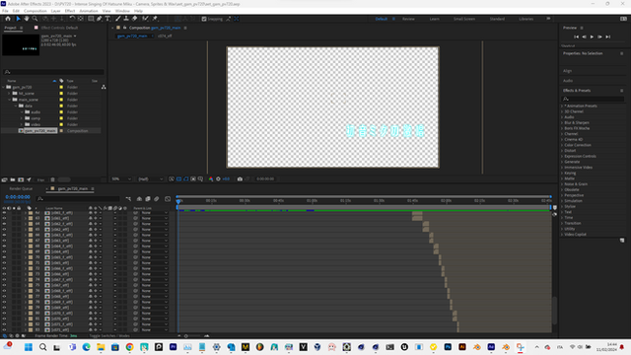Select the Review workspace
This screenshot has height=355, width=631.
pos(408,19)
